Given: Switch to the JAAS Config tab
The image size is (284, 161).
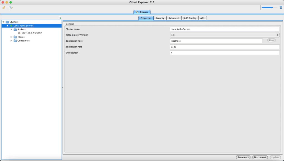Looking at the screenshot, I should pos(190,18).
